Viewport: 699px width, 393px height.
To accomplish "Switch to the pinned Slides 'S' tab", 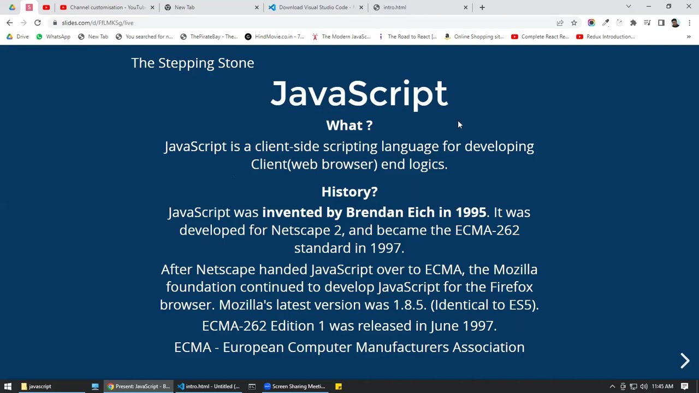I will coord(29,7).
